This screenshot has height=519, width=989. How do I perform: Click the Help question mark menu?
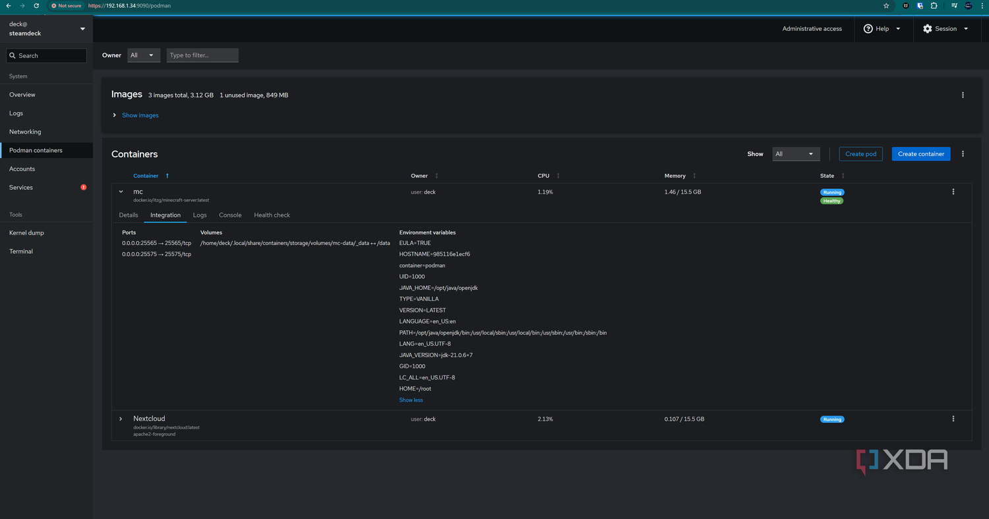click(x=882, y=29)
